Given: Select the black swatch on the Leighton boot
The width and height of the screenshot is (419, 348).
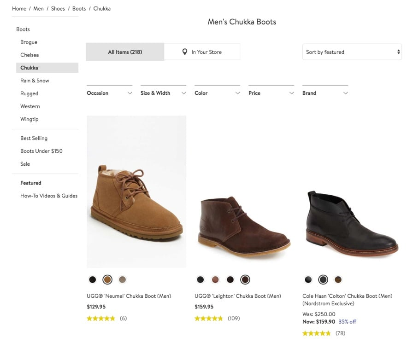Looking at the screenshot, I should coord(201,279).
